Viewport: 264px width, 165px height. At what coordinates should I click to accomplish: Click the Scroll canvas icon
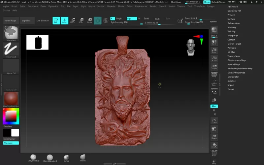click(x=214, y=42)
